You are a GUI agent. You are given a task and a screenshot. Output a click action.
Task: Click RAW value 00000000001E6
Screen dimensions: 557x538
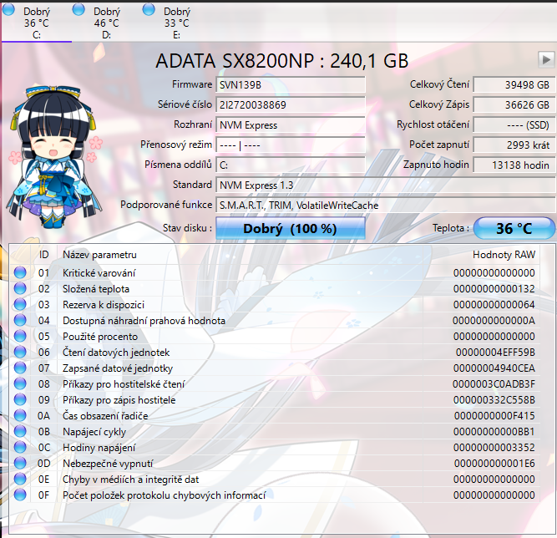tap(494, 464)
